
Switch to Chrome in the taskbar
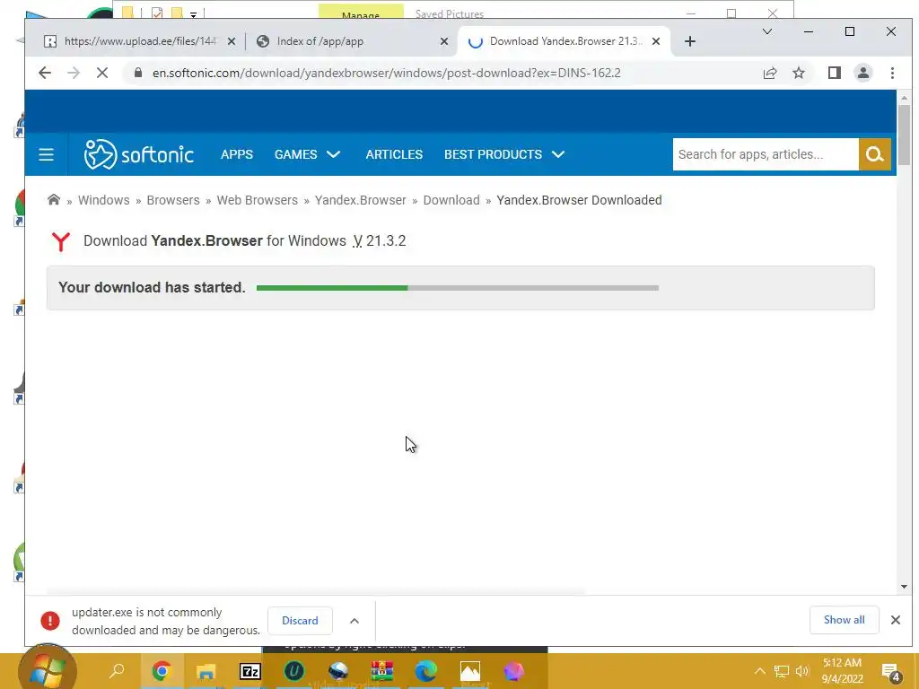(x=162, y=671)
